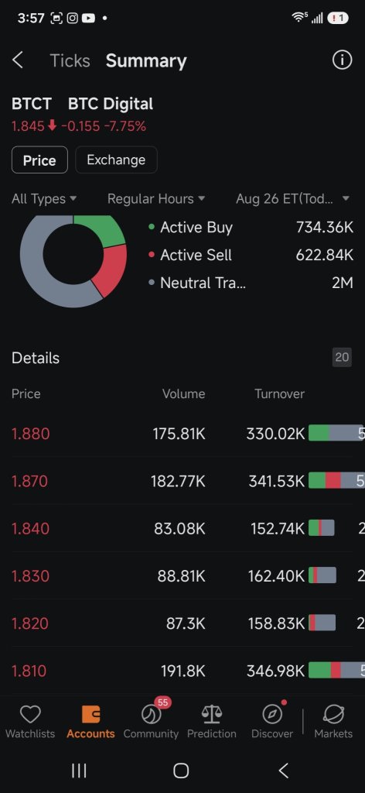Viewport: 365px width, 793px height.
Task: Open Watchlists heart icon tab
Action: click(30, 723)
